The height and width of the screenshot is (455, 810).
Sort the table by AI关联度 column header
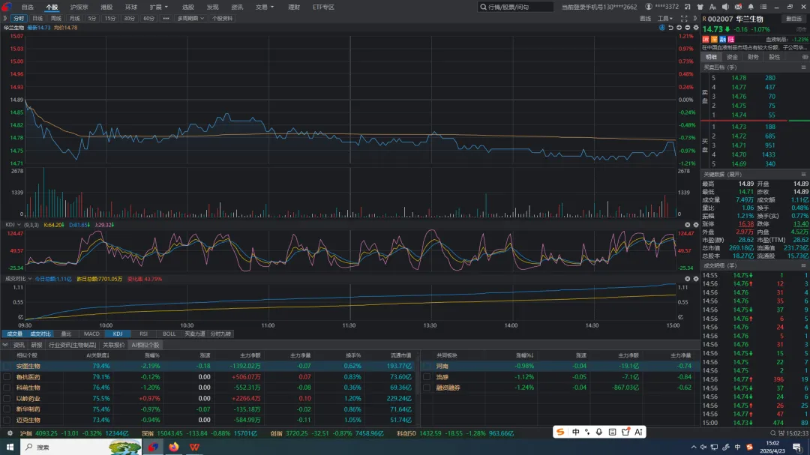click(x=97, y=355)
